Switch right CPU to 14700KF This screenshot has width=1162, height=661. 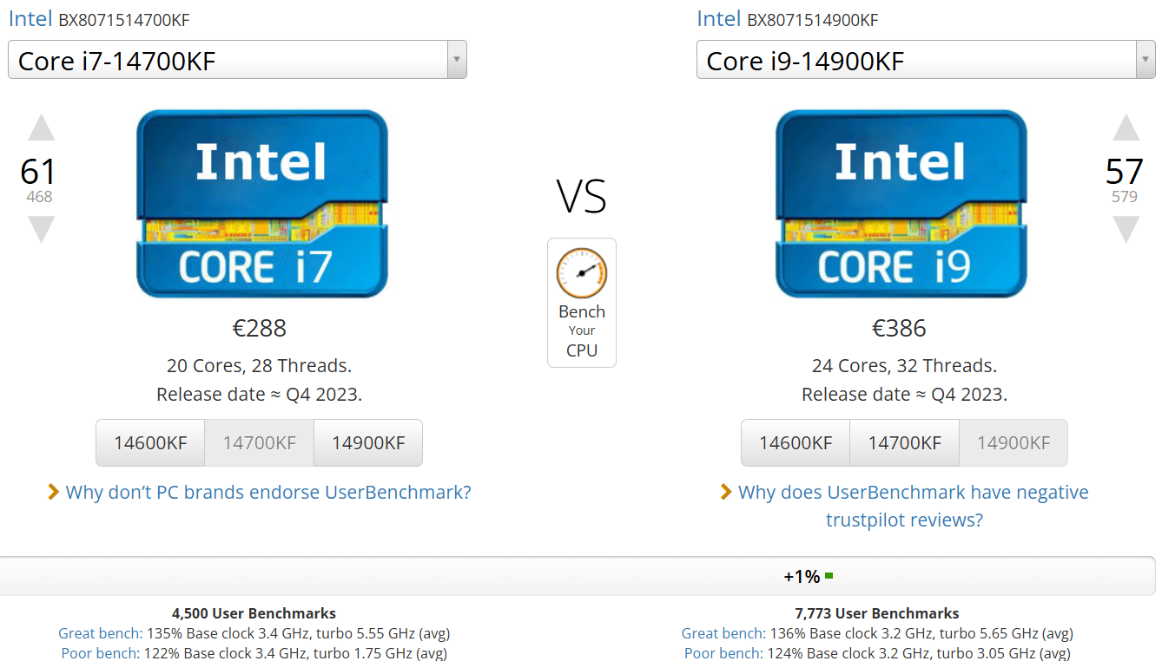904,443
